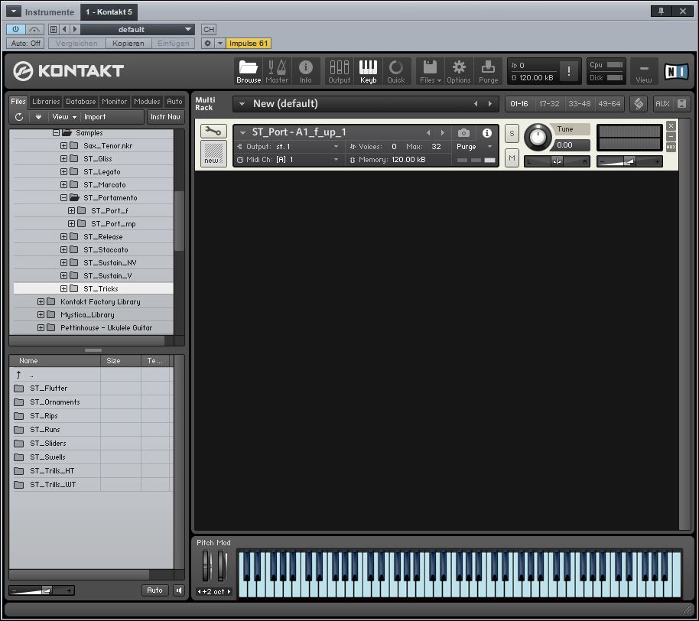The width and height of the screenshot is (699, 621).
Task: Open the Master editor metronome icon
Action: click(x=277, y=71)
